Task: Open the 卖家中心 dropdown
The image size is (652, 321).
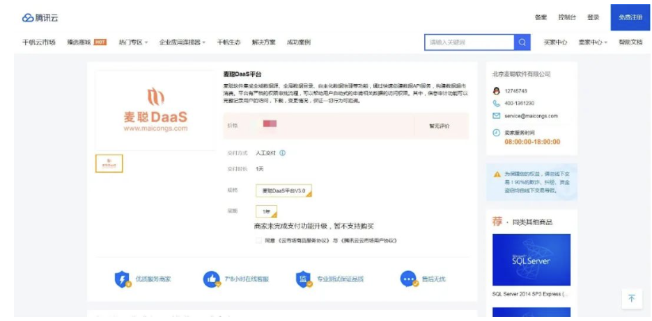Action: click(593, 42)
